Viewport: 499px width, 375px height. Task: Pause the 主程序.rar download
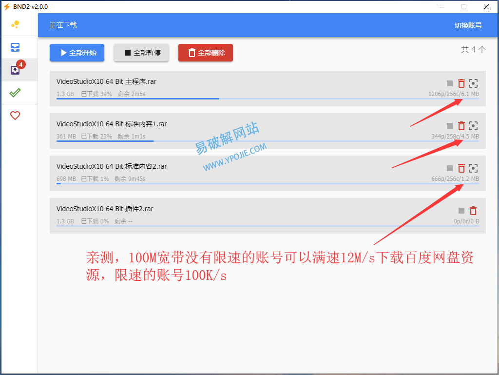(x=450, y=84)
